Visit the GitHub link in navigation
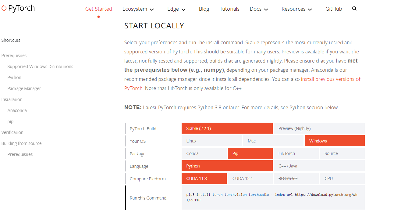Image resolution: width=408 pixels, height=216 pixels. pos(334,9)
